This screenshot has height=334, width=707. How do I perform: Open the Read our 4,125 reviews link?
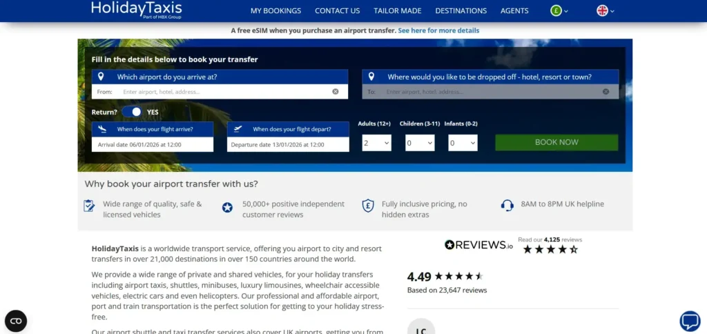point(550,239)
